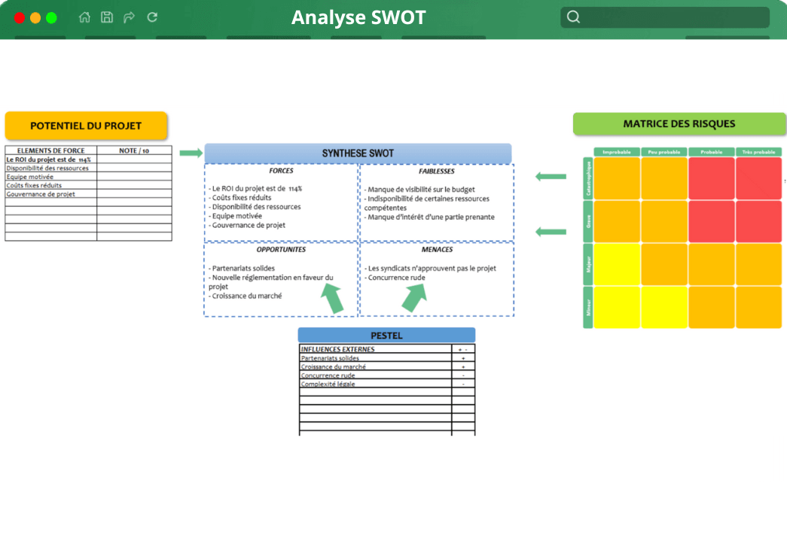Click the green arrow pointing to FAIBLESSES
The height and width of the screenshot is (547, 787).
tap(550, 177)
